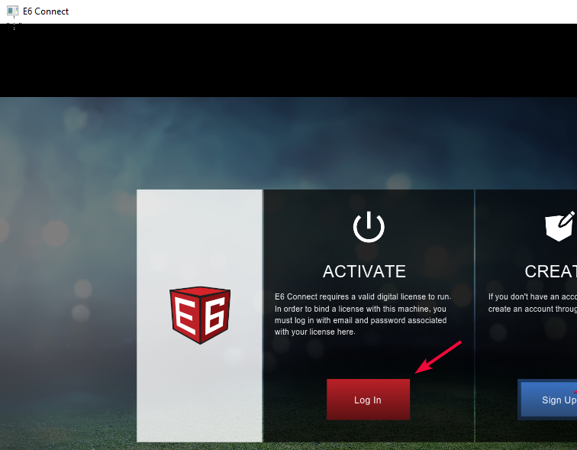The width and height of the screenshot is (577, 450).
Task: Click the create an account description text
Action: [x=533, y=303]
